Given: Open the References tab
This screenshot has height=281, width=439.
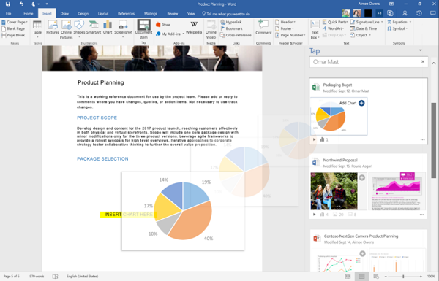Looking at the screenshot, I should [x=126, y=13].
